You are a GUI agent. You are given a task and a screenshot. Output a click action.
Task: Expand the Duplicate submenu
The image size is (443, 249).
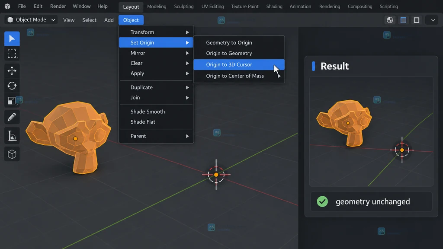(x=156, y=87)
